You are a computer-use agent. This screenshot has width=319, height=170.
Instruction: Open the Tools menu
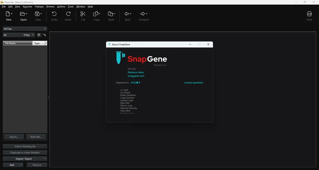pyautogui.click(x=71, y=6)
